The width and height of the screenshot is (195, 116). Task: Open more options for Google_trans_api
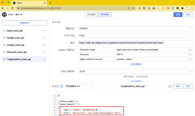click(x=44, y=38)
